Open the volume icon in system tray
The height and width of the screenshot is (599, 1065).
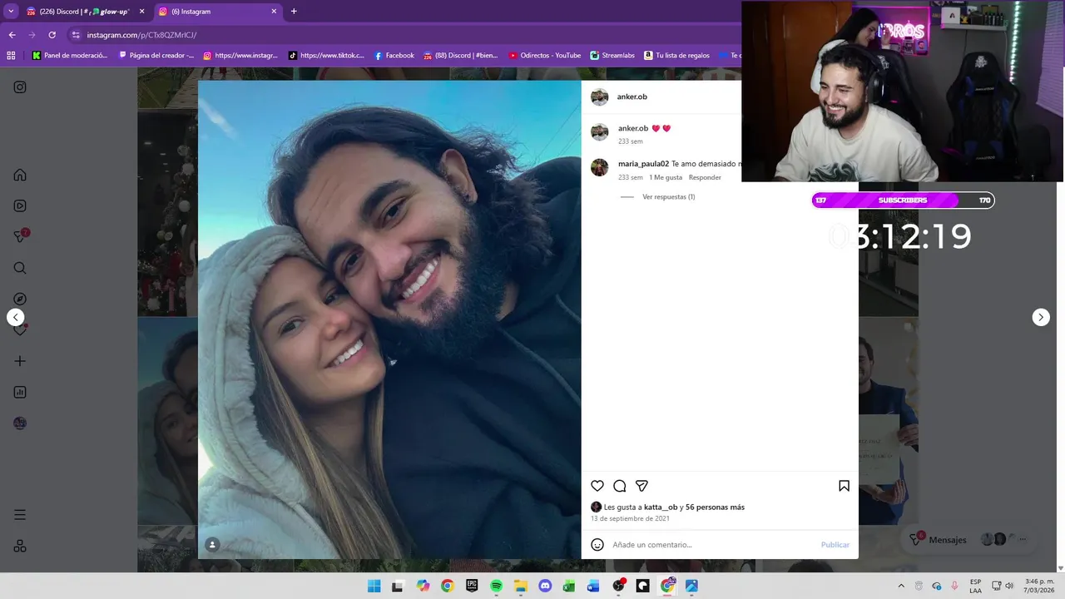tap(1009, 586)
